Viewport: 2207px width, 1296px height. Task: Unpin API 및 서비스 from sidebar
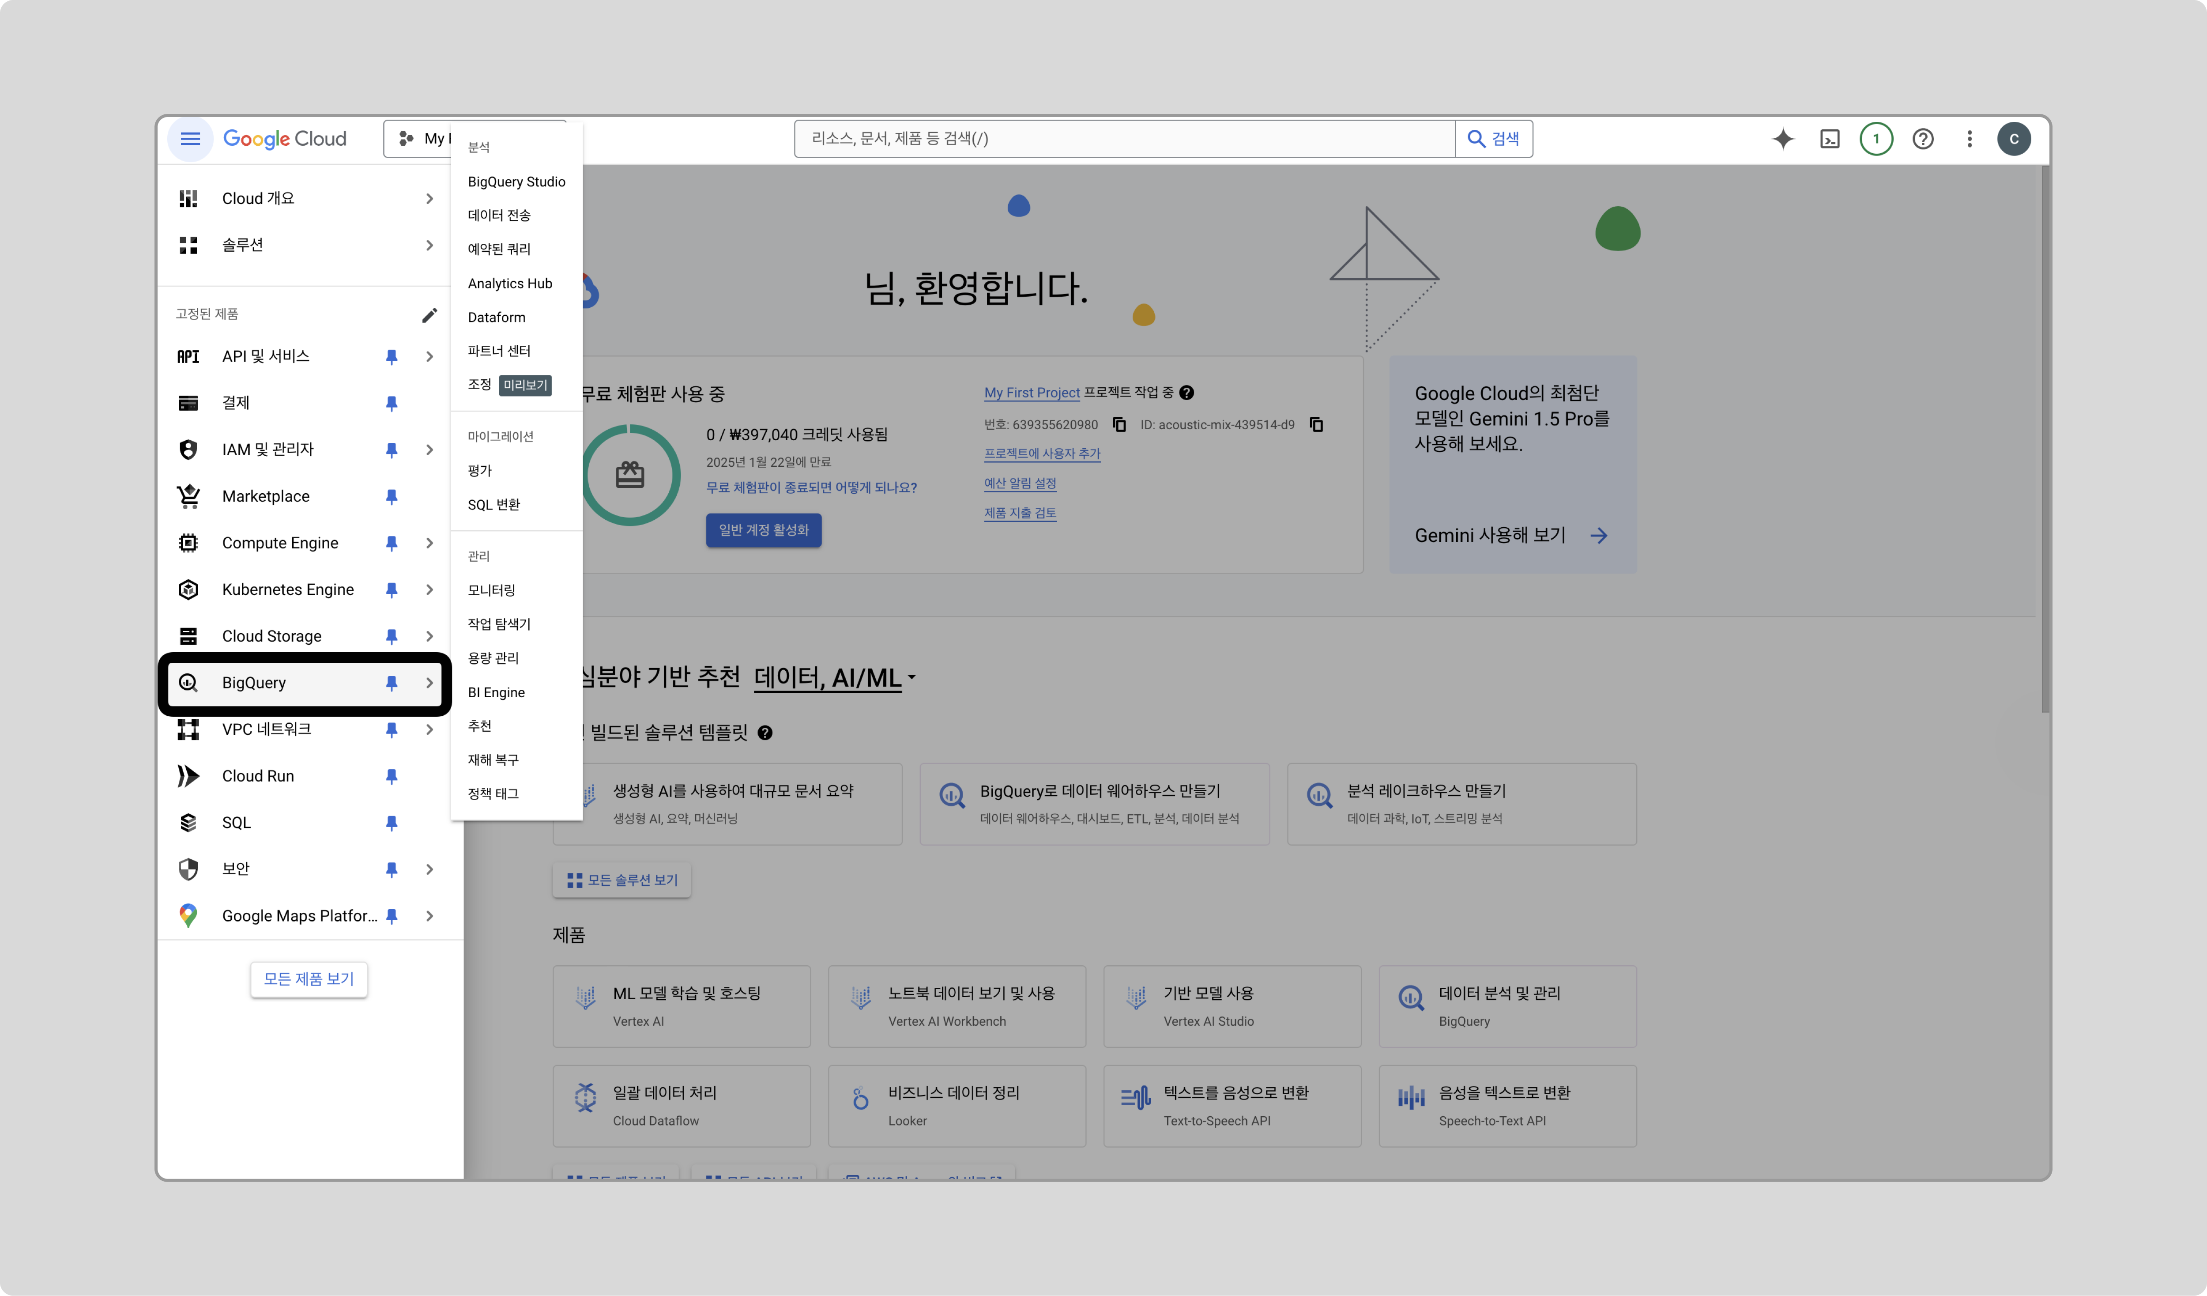(392, 357)
